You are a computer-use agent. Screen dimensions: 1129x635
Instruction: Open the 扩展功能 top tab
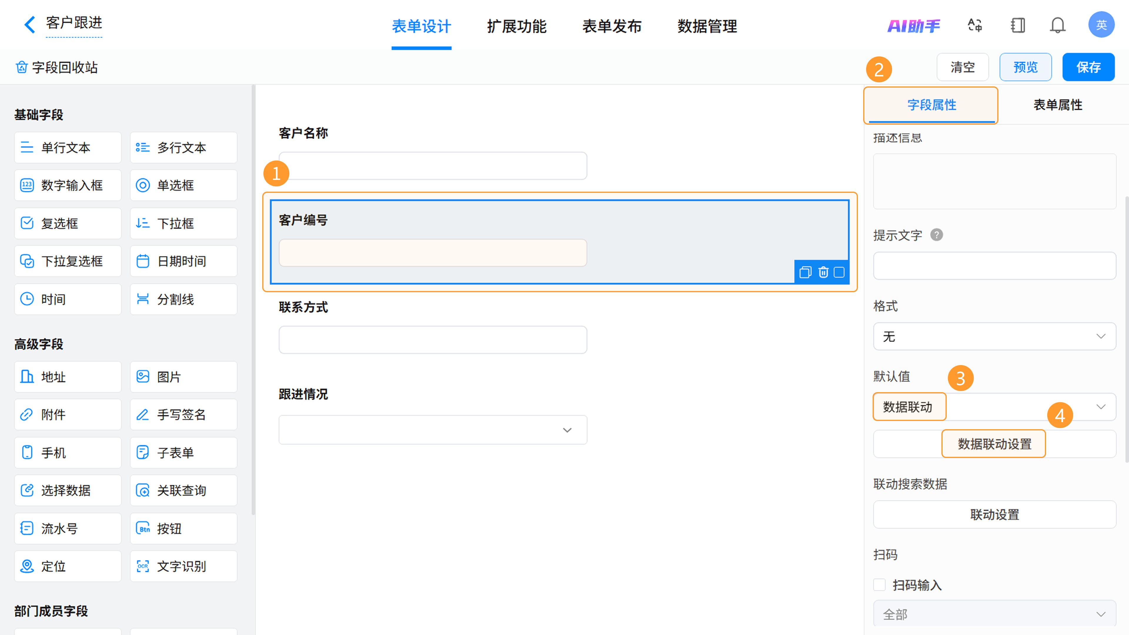click(517, 26)
